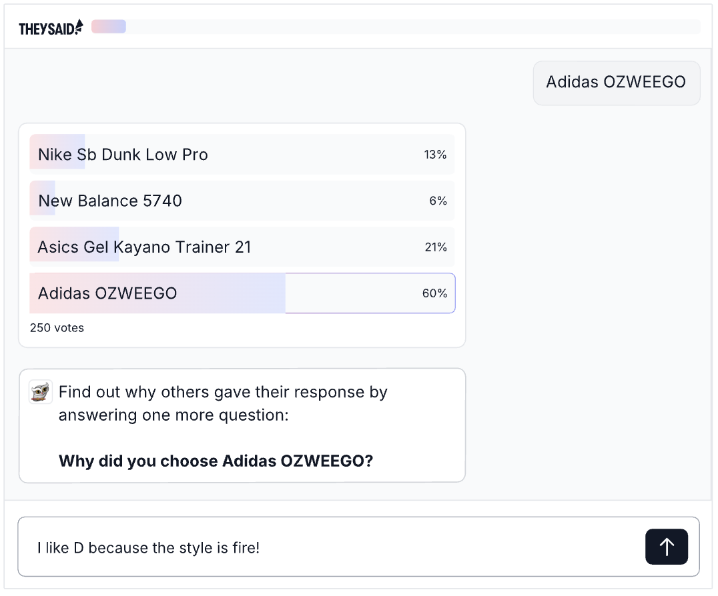This screenshot has width=718, height=596.
Task: Click the Adidas OZWEEGO reply bubble
Action: point(616,83)
